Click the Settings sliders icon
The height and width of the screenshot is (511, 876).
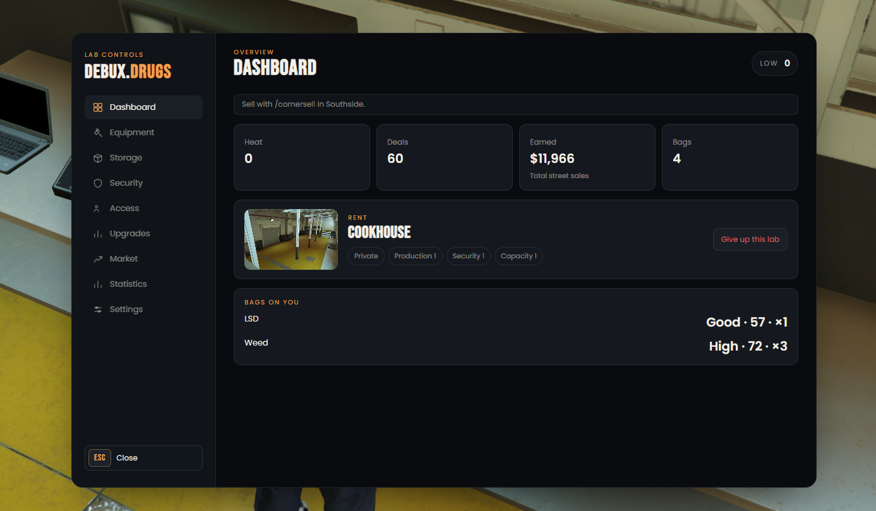(98, 310)
